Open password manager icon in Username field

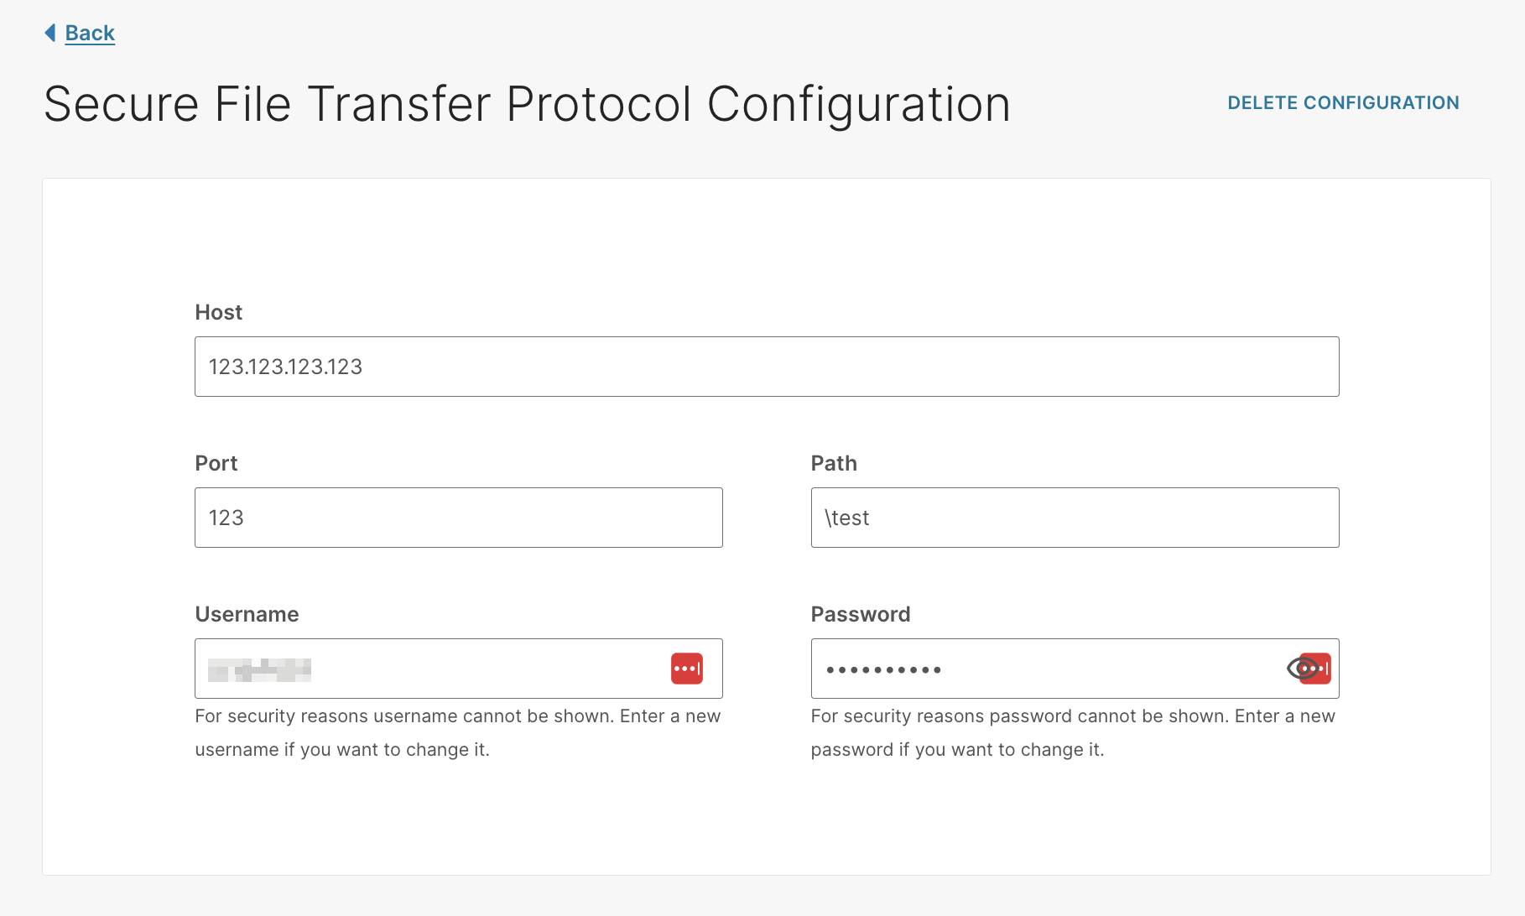[686, 669]
